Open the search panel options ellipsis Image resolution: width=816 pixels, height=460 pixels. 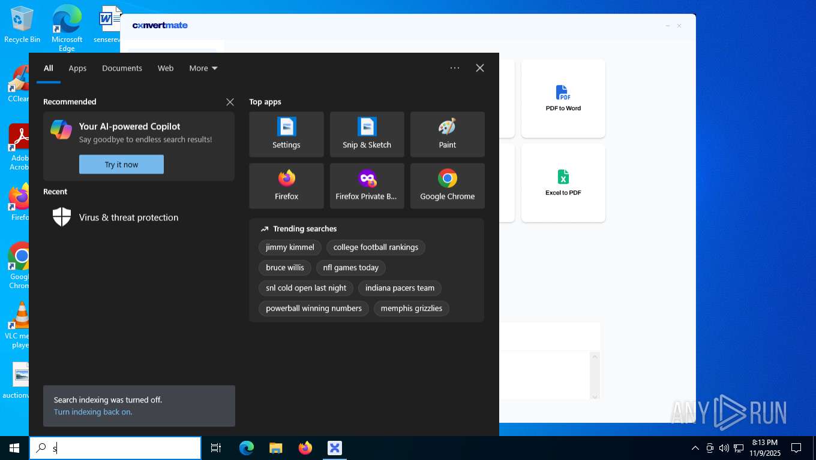(x=455, y=68)
